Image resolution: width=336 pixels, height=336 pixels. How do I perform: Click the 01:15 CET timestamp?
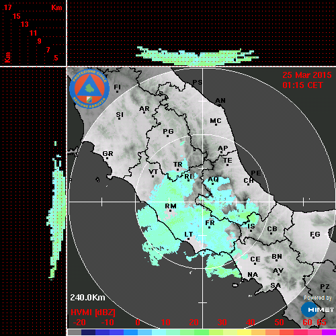pyautogui.click(x=302, y=85)
